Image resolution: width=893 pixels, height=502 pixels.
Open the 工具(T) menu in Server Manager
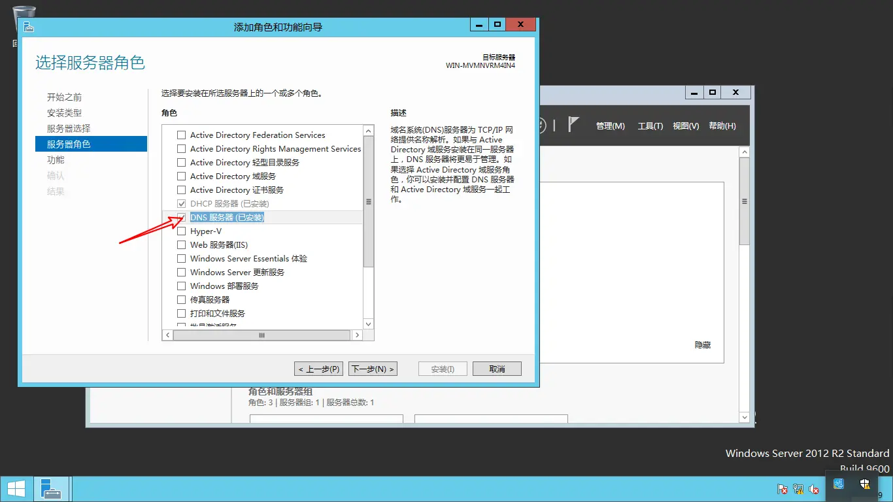point(650,126)
